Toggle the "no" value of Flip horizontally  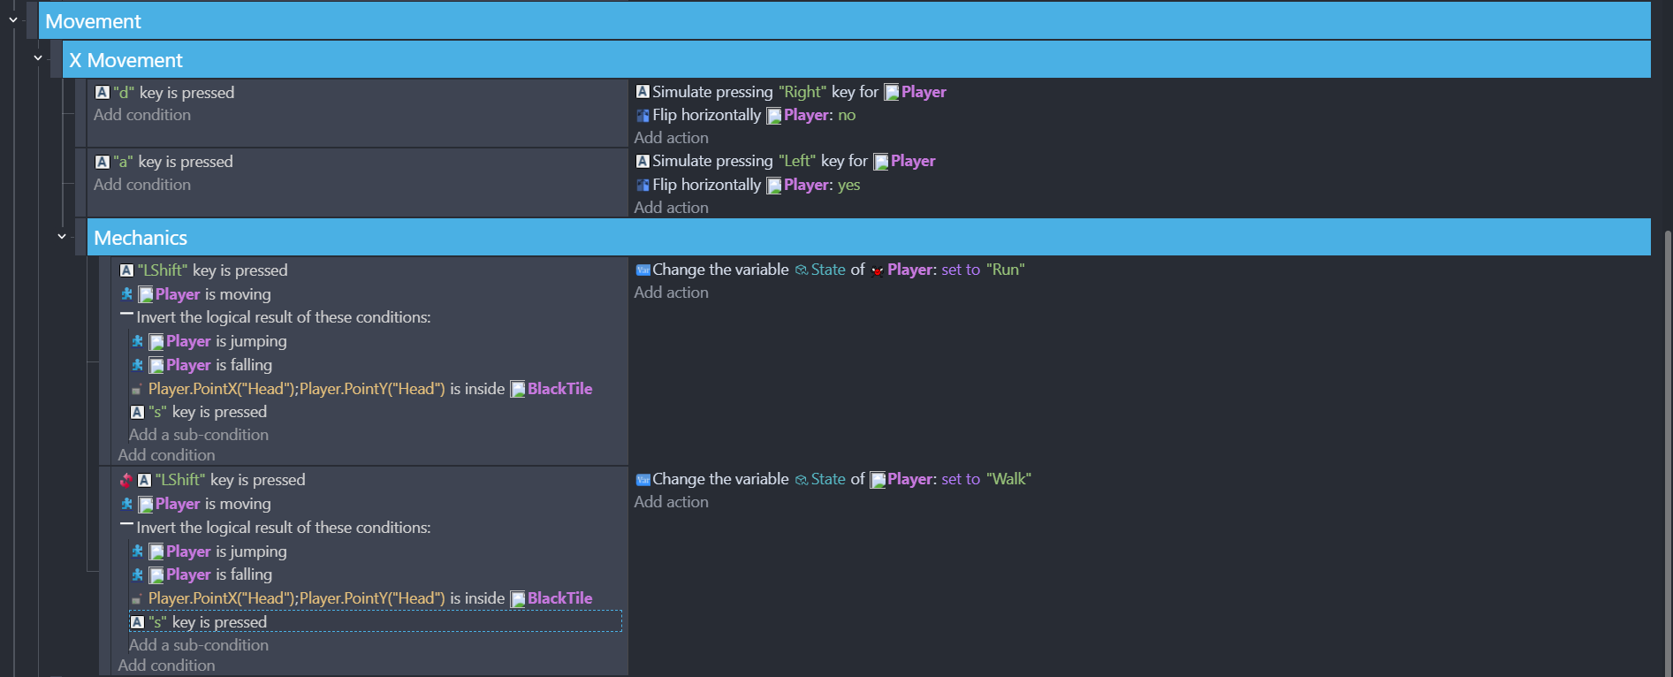pyautogui.click(x=846, y=116)
